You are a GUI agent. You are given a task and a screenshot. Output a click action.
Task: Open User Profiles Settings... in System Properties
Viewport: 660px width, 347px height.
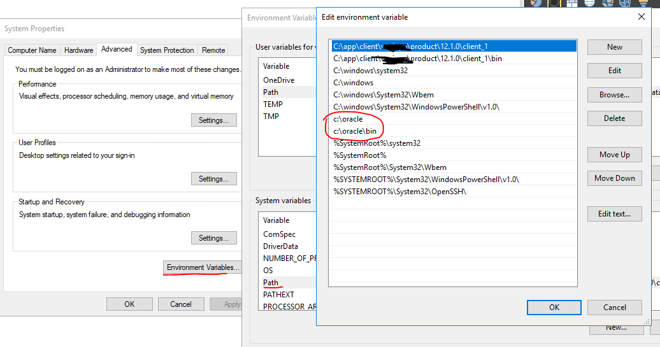(x=214, y=179)
